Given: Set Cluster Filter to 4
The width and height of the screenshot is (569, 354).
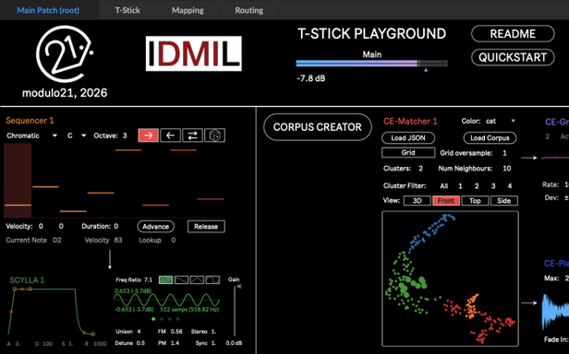Looking at the screenshot, I should (510, 186).
